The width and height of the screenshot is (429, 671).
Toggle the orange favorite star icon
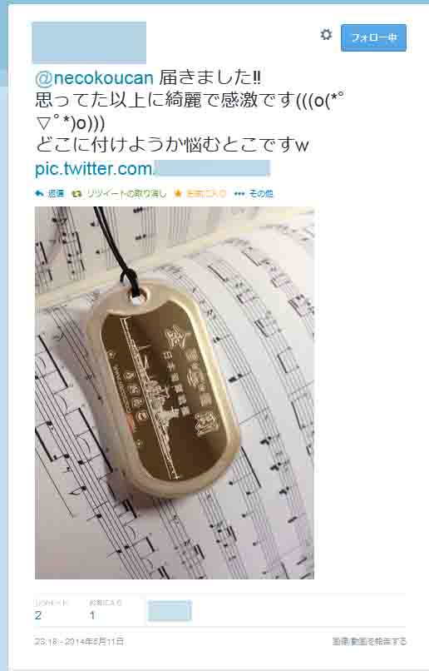click(x=178, y=194)
